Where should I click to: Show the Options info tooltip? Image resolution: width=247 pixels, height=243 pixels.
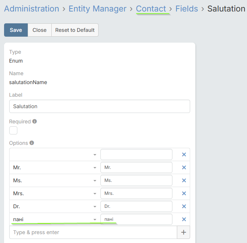(x=32, y=143)
